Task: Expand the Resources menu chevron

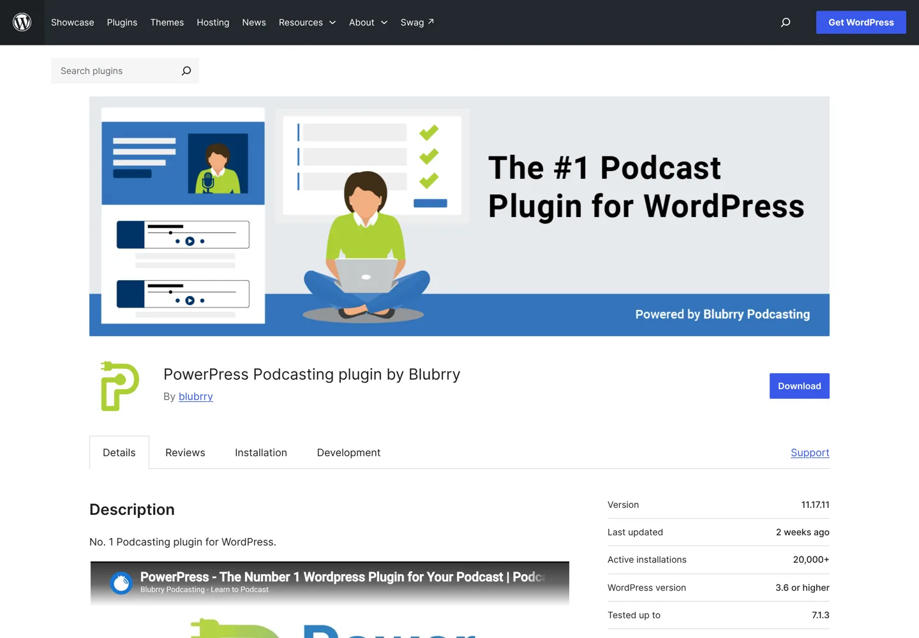Action: click(x=332, y=22)
